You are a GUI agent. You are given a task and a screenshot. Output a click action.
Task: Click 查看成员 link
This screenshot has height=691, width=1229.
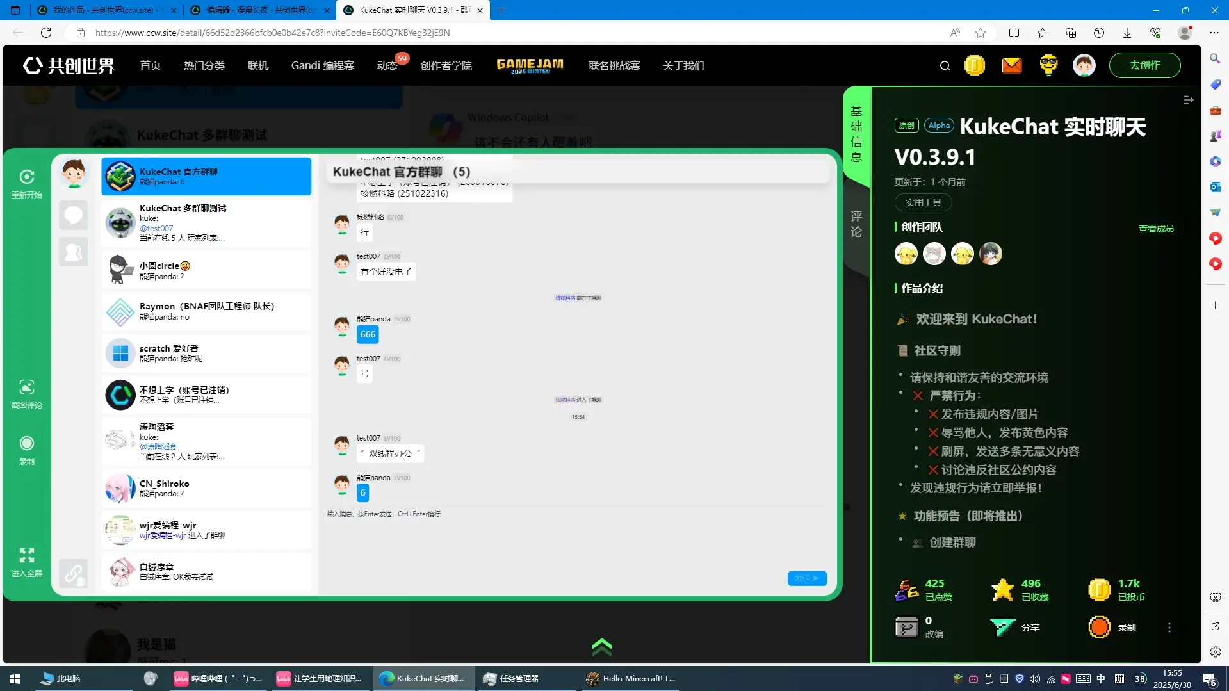(x=1156, y=229)
